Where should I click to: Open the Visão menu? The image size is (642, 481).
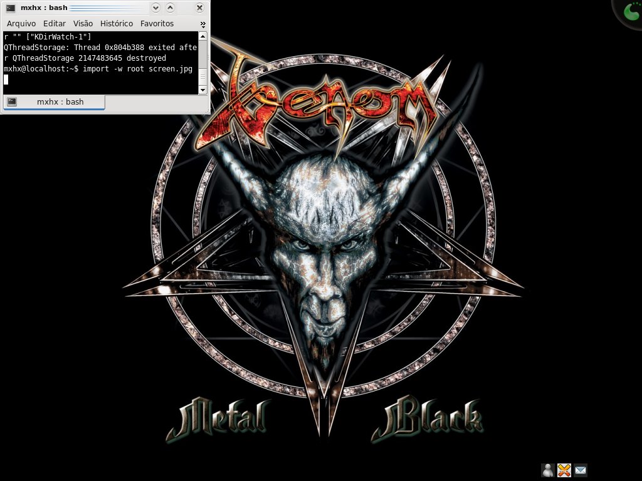[83, 24]
